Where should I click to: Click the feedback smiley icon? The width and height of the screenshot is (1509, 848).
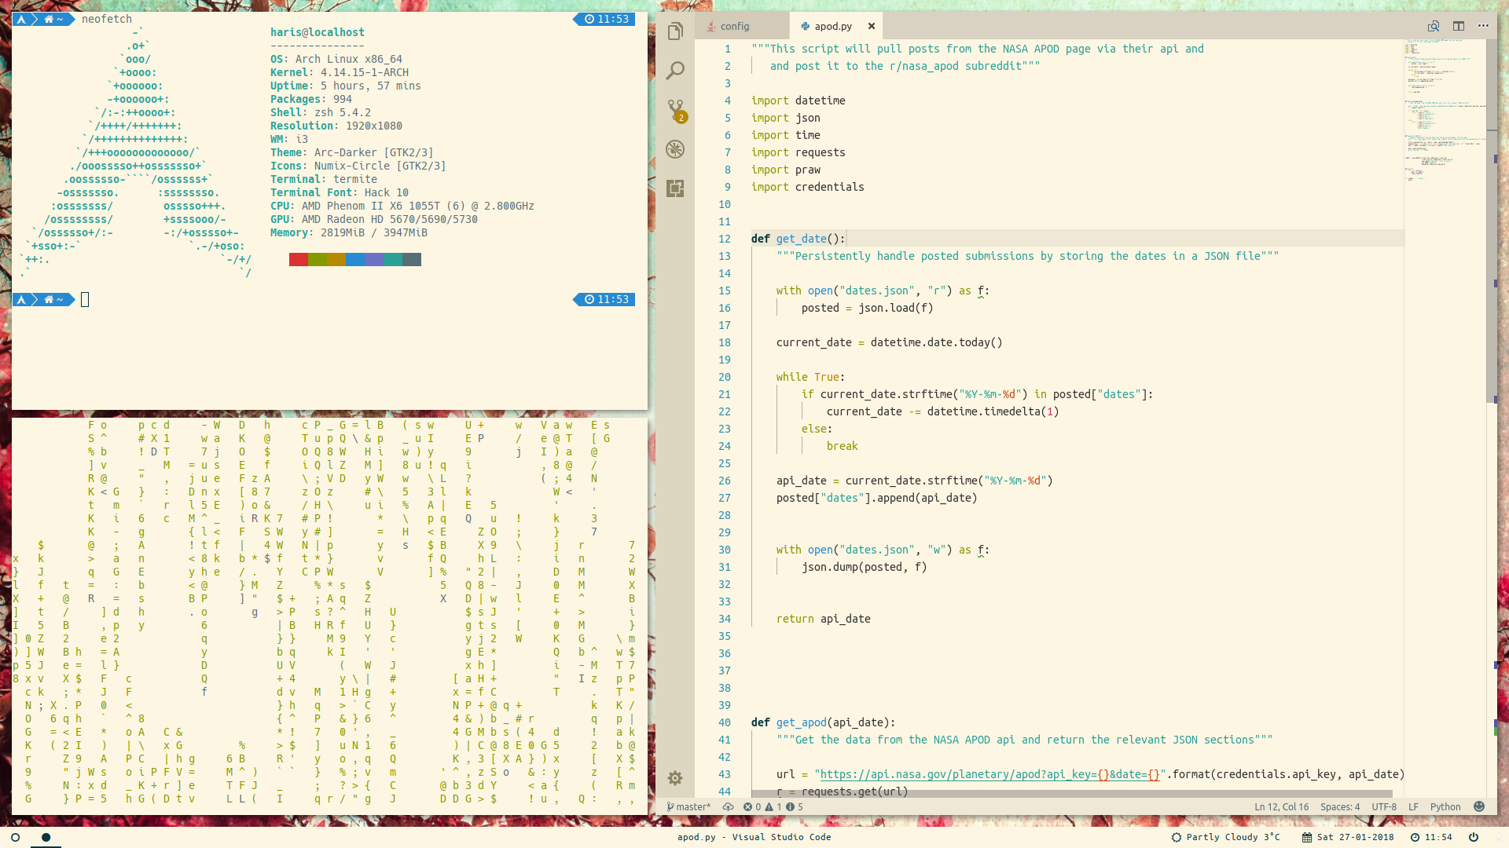click(x=1479, y=806)
